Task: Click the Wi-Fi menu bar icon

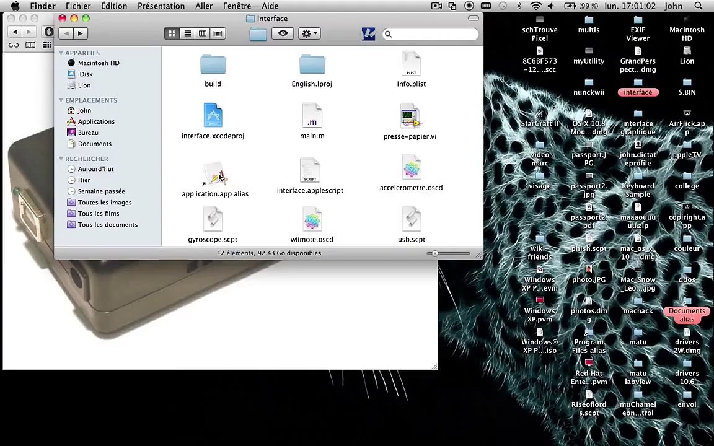Action: coord(535,6)
